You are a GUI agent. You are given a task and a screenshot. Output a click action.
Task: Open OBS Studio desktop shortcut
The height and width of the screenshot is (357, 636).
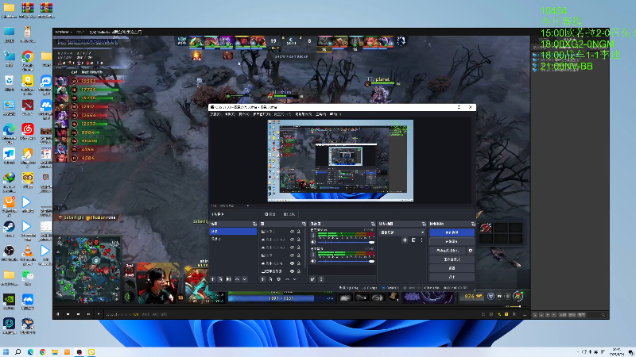[x=9, y=253]
